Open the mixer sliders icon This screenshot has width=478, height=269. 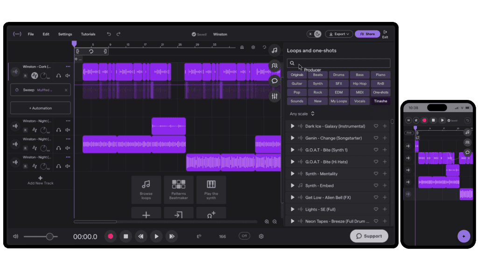point(274,96)
